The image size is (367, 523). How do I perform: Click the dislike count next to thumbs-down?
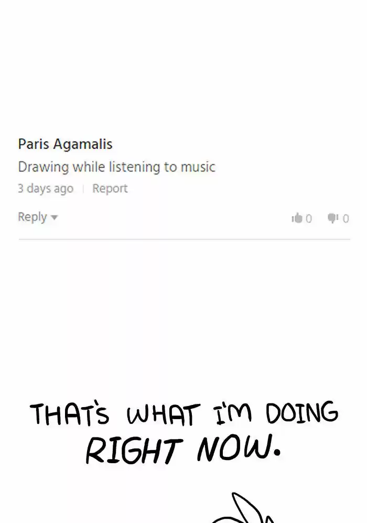346,219
